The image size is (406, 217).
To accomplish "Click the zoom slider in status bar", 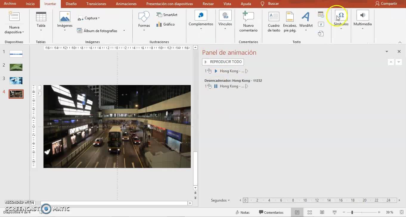I will pyautogui.click(x=352, y=212).
